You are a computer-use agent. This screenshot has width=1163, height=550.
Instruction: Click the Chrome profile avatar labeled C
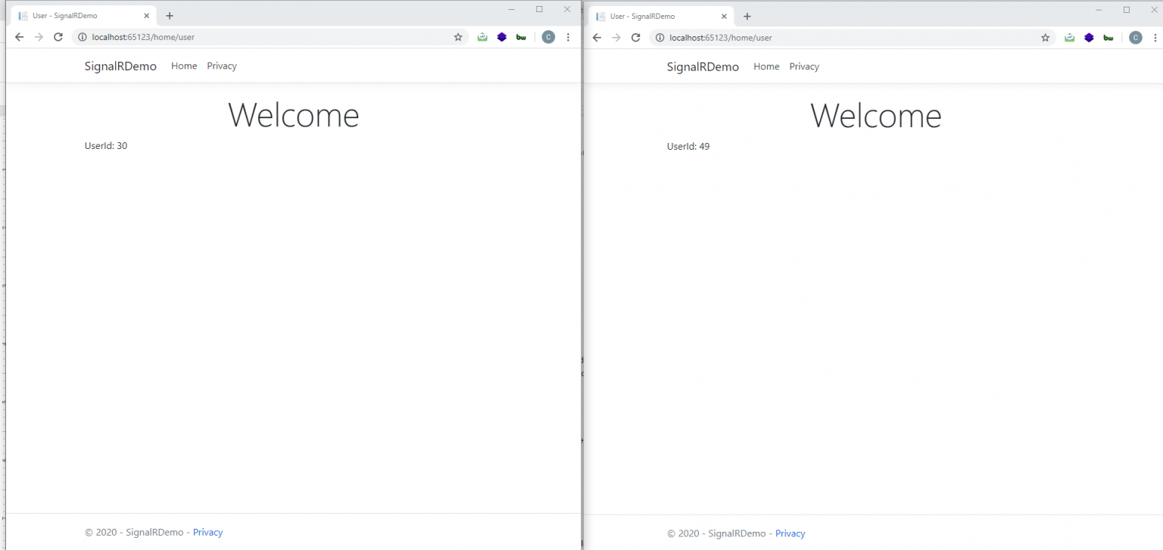tap(547, 36)
